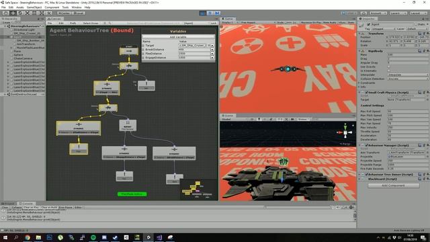Image resolution: width=430 pixels, height=242 pixels.
Task: Click the Pause button
Action: [x=210, y=13]
